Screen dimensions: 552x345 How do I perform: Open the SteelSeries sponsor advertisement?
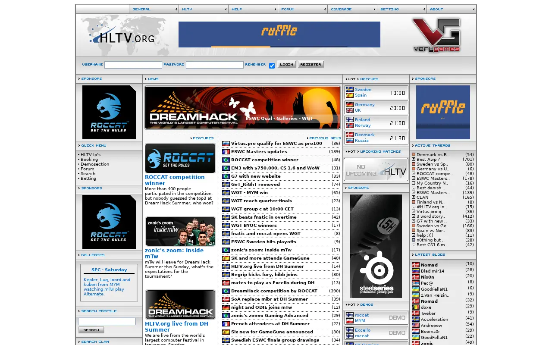tap(376, 246)
